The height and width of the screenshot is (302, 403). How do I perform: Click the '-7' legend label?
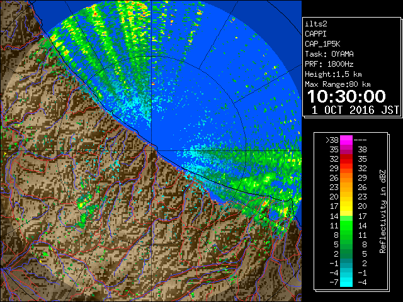point(334,282)
